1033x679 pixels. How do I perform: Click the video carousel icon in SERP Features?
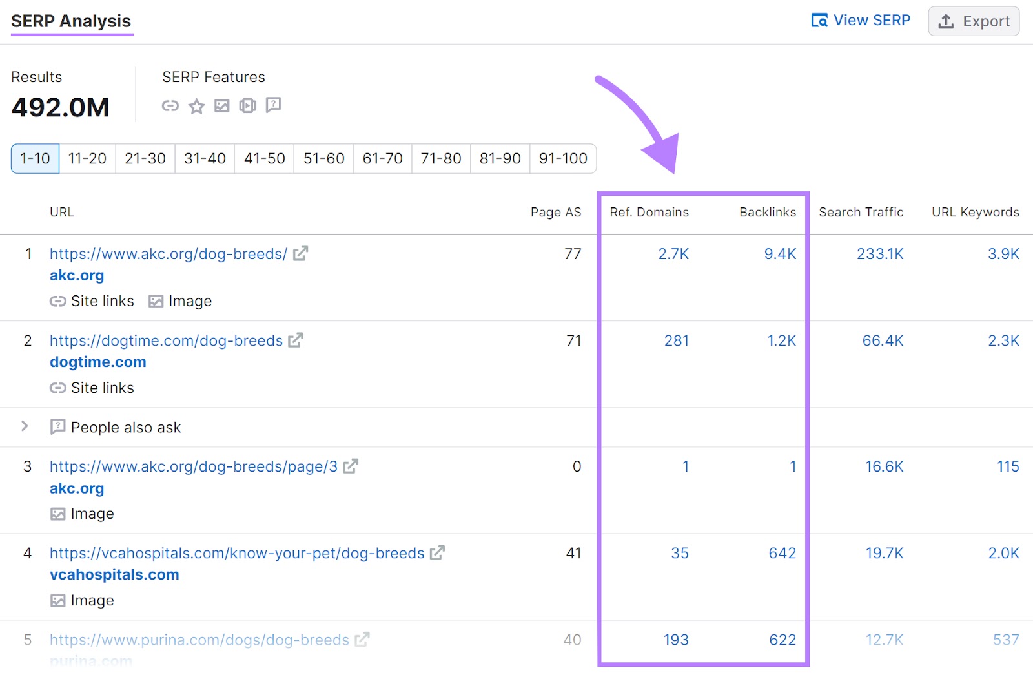247,105
